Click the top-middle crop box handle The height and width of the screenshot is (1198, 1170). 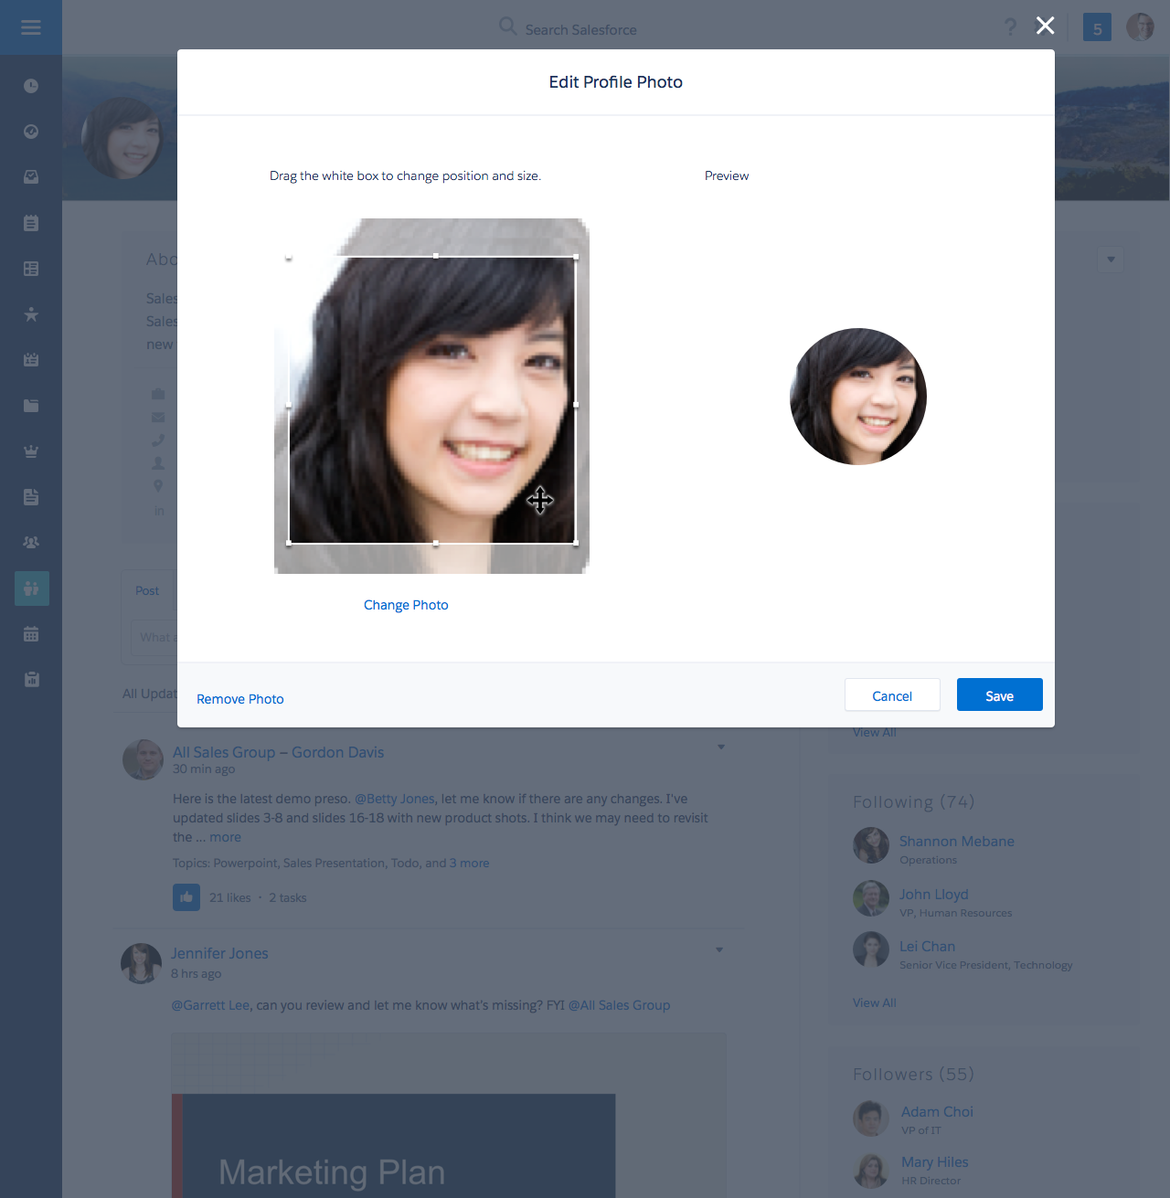[436, 257]
